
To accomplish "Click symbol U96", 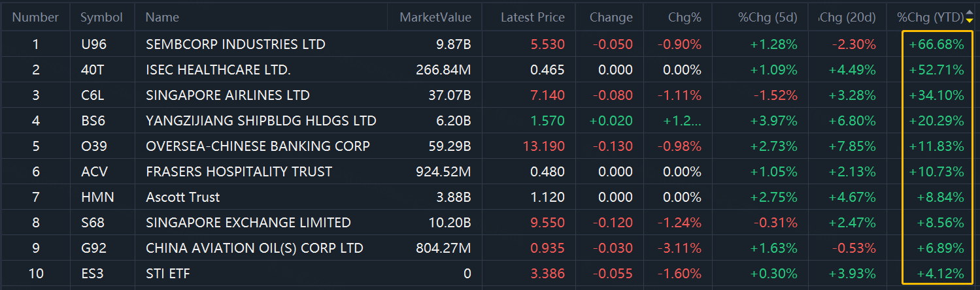I will (x=92, y=44).
